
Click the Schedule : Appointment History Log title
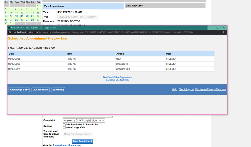coord(38,38)
